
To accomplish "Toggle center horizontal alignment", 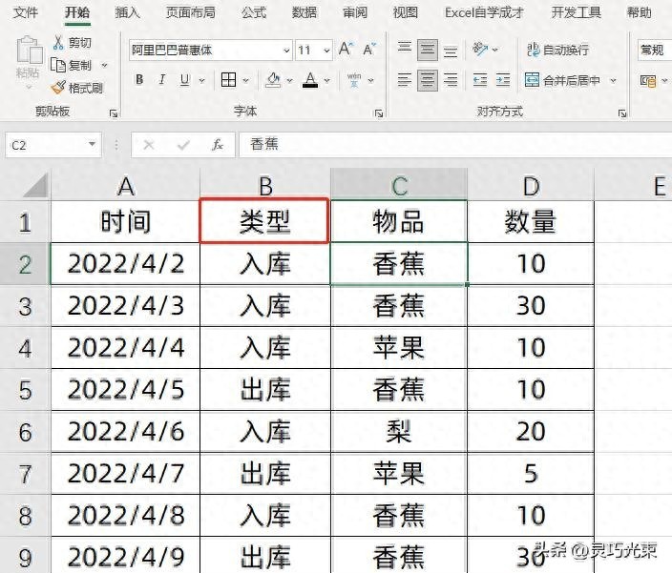I will pos(428,80).
